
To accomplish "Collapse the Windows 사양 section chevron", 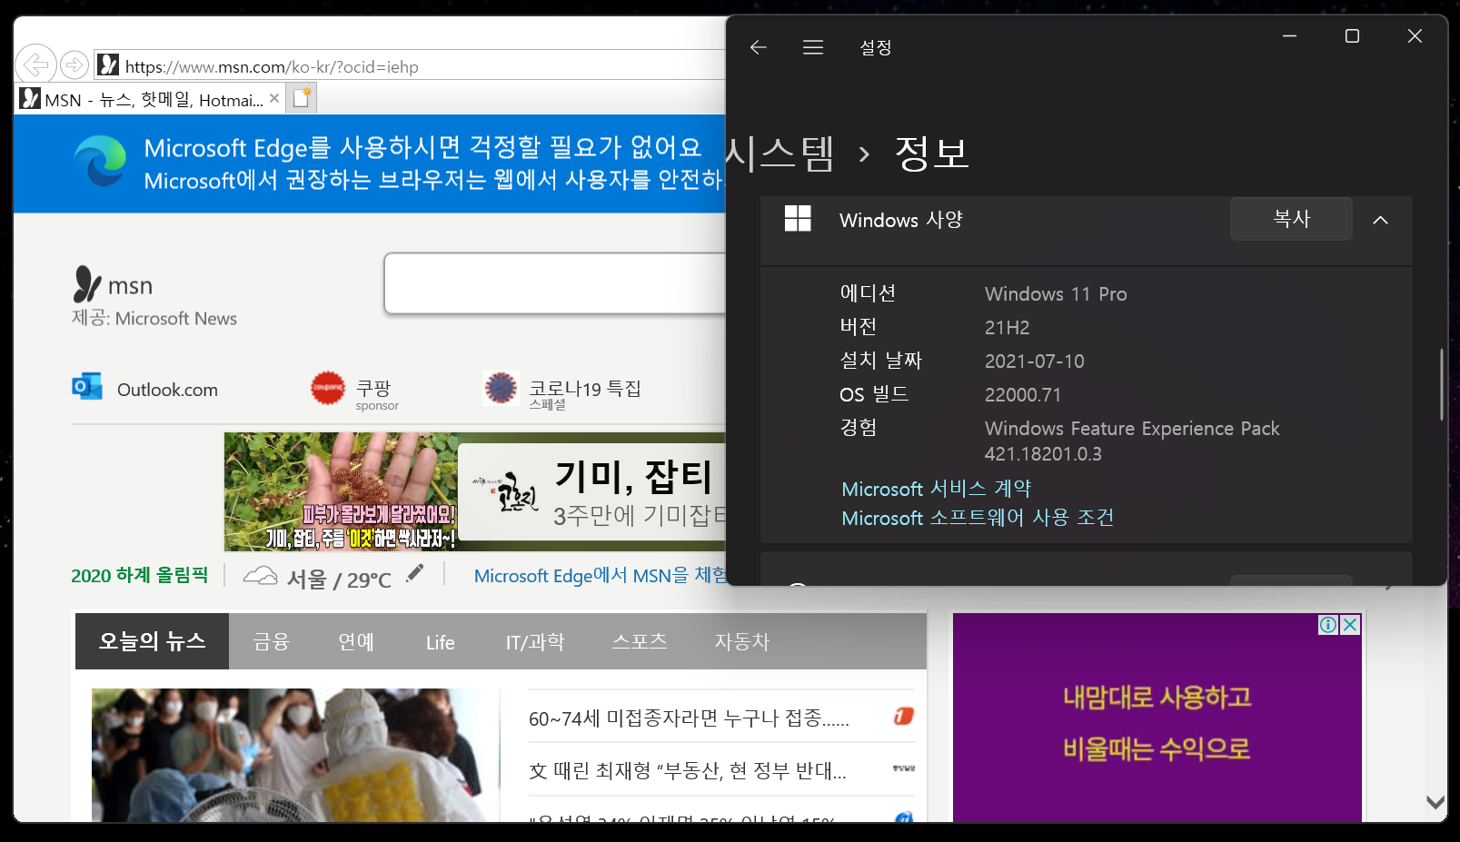I will (1380, 220).
